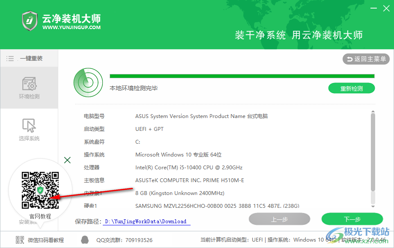Screen dimensions: 394x248
Task: Click the 官网教程 QR code image
Action: tap(40, 190)
